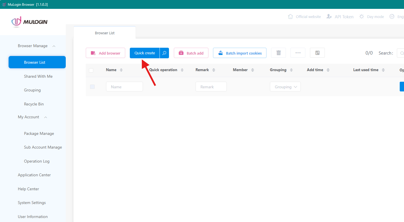This screenshot has height=222, width=404.
Task: Click the ellipsis more-options icon
Action: [x=298, y=53]
